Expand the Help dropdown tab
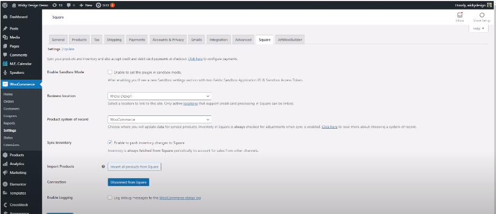Screen dimensions: 496x214 tap(479, 28)
